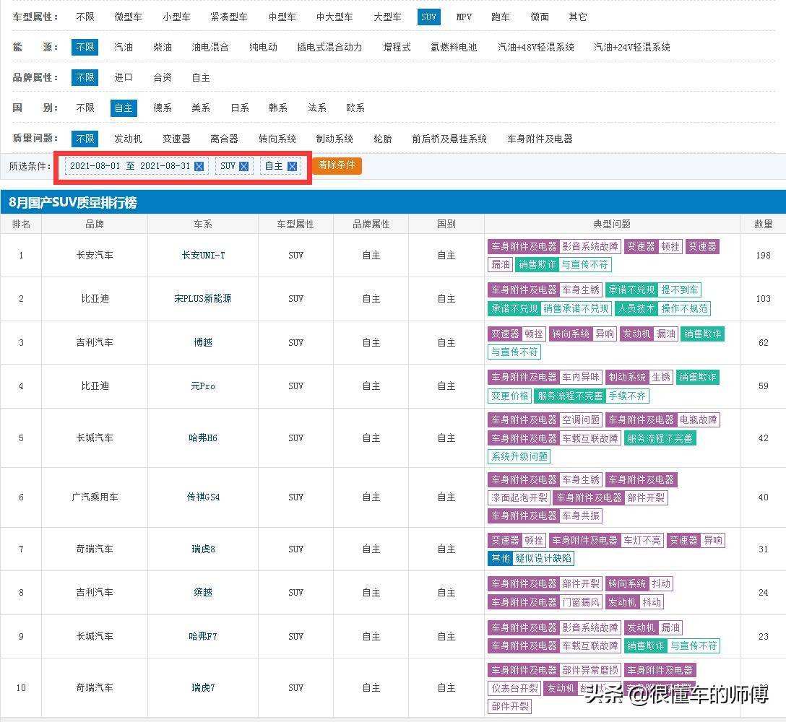The width and height of the screenshot is (786, 722).
Task: Select 大型车 vehicle type filter
Action: click(387, 17)
